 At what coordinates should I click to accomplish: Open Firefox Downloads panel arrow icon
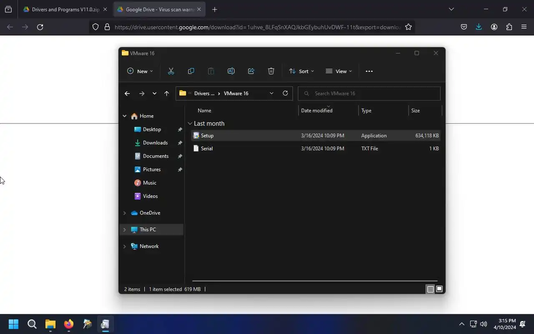pos(479,27)
